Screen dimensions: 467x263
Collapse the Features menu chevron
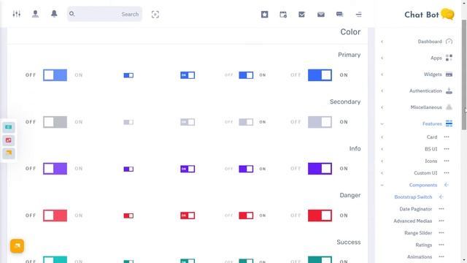point(382,123)
